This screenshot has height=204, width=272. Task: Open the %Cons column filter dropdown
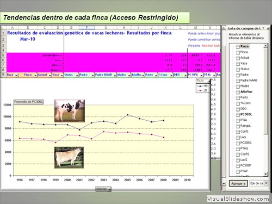point(171,75)
